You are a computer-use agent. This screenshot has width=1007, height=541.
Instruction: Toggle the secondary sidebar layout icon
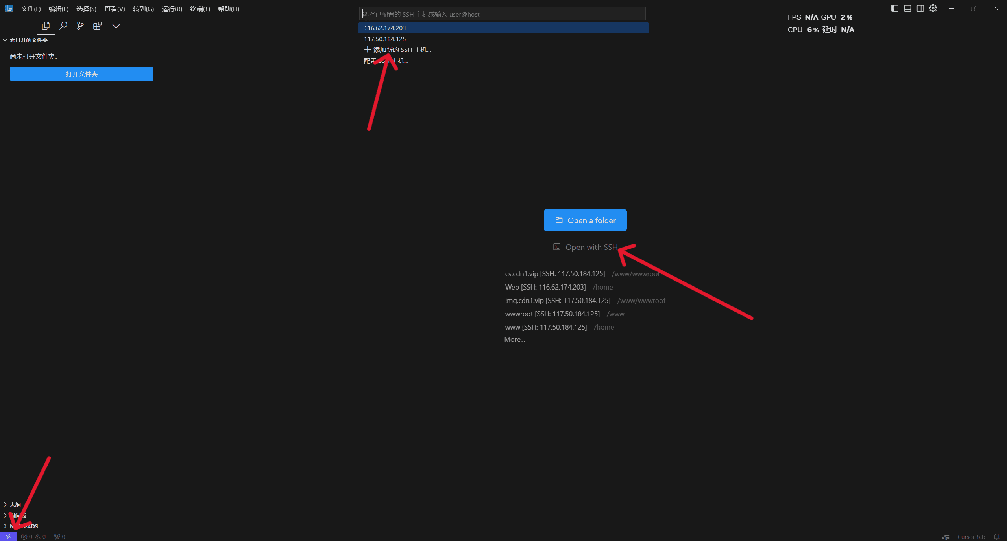(x=920, y=8)
